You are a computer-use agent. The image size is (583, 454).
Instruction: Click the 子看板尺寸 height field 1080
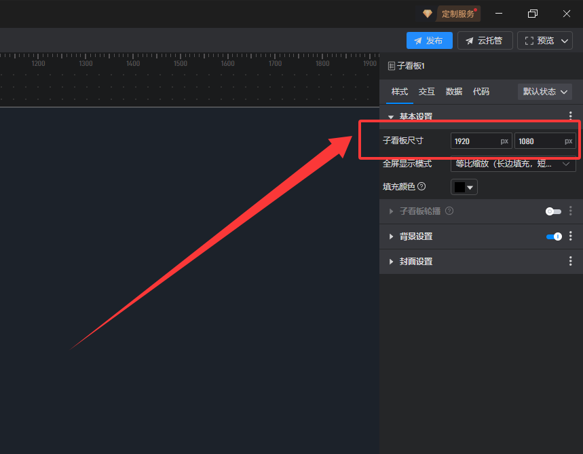(x=545, y=141)
